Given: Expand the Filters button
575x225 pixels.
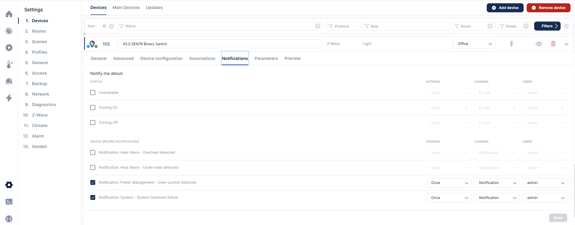Looking at the screenshot, I should point(547,26).
